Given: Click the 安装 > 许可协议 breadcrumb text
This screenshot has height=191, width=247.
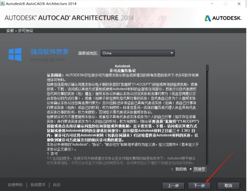Looking at the screenshot, I should [20, 31].
